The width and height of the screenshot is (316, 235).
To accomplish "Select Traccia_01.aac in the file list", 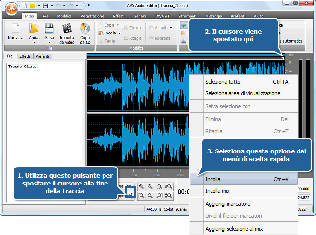I will point(23,66).
